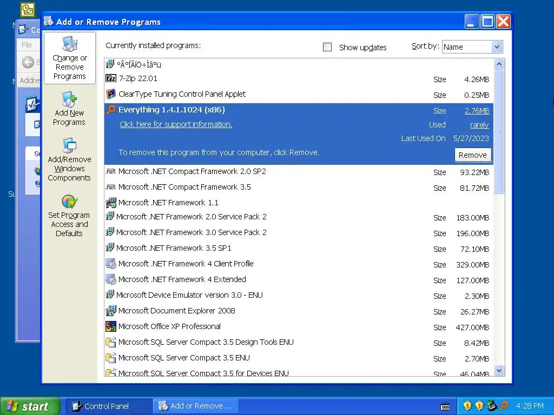Click icon of .NET Framework 4 Client Profile
The width and height of the screenshot is (554, 415).
(111, 264)
